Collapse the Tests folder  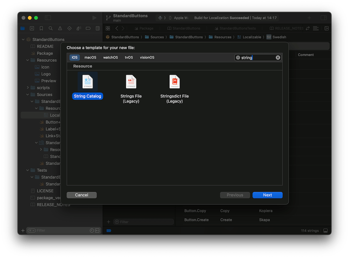coord(28,170)
